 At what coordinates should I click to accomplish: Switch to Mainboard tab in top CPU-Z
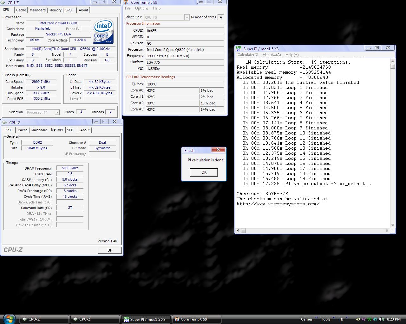pyautogui.click(x=37, y=10)
